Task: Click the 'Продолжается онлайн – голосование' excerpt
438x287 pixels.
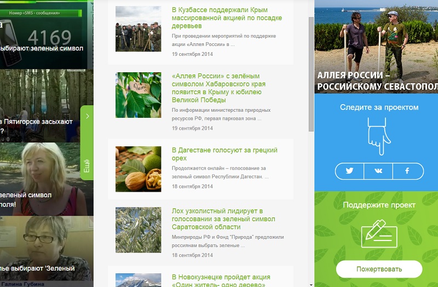Action: [x=220, y=172]
